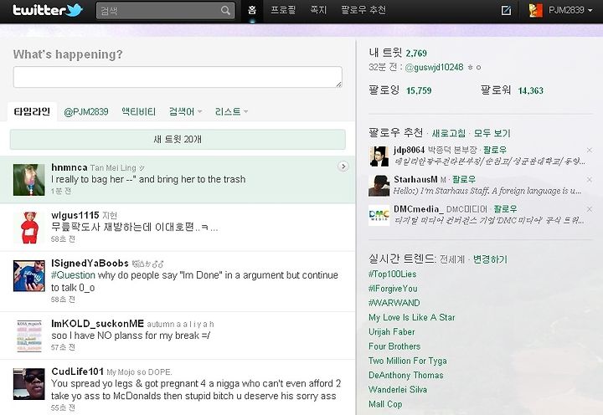The height and width of the screenshot is (415, 603).
Task: Open 모두 보기 for follow suggestions
Action: pyautogui.click(x=492, y=133)
